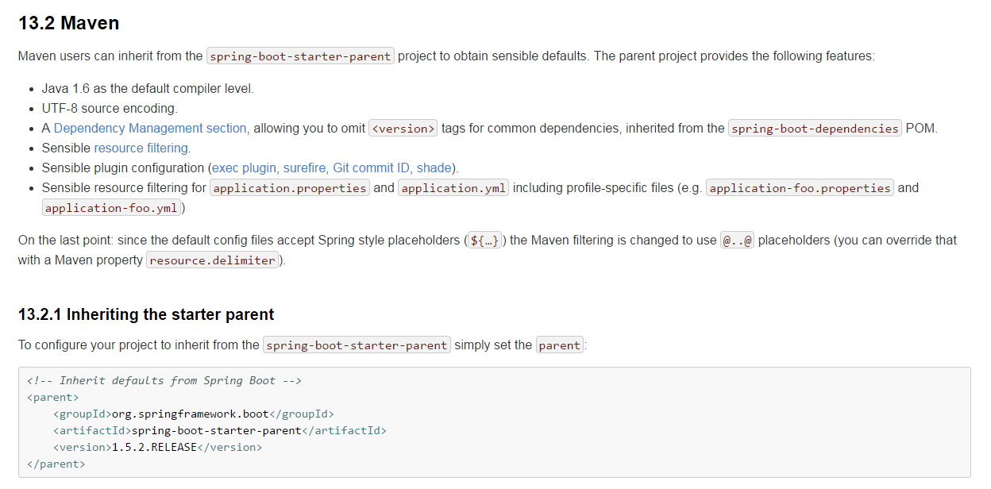
Task: Click the spring-boot-starter-parent code in intro paragraph
Action: [x=300, y=56]
